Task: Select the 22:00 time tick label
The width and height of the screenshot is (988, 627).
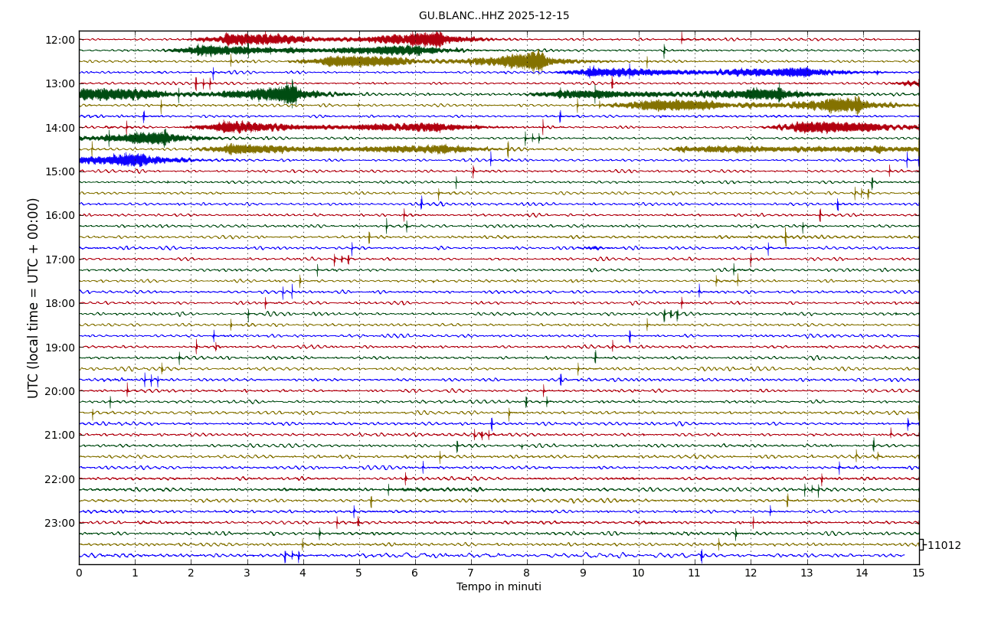Action: coord(60,479)
